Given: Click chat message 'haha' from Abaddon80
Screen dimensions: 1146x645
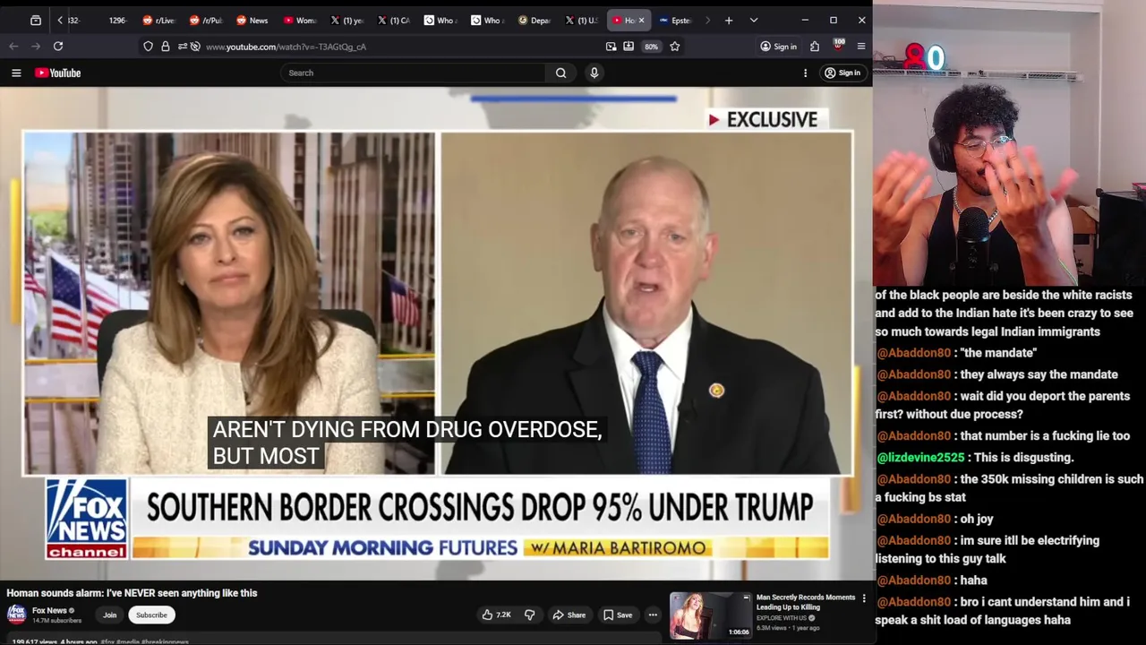Looking at the screenshot, I should (x=974, y=580).
